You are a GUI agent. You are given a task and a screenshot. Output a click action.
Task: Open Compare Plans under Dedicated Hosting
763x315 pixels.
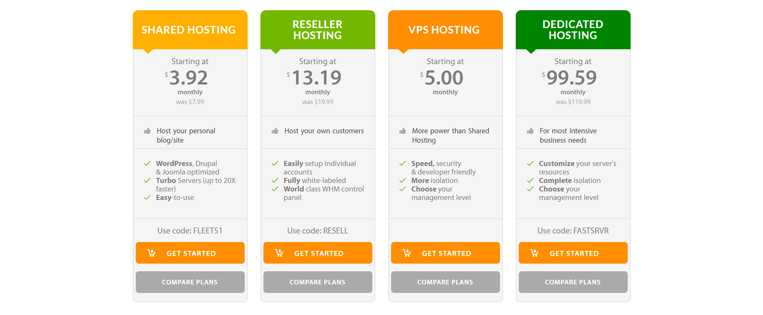click(573, 282)
